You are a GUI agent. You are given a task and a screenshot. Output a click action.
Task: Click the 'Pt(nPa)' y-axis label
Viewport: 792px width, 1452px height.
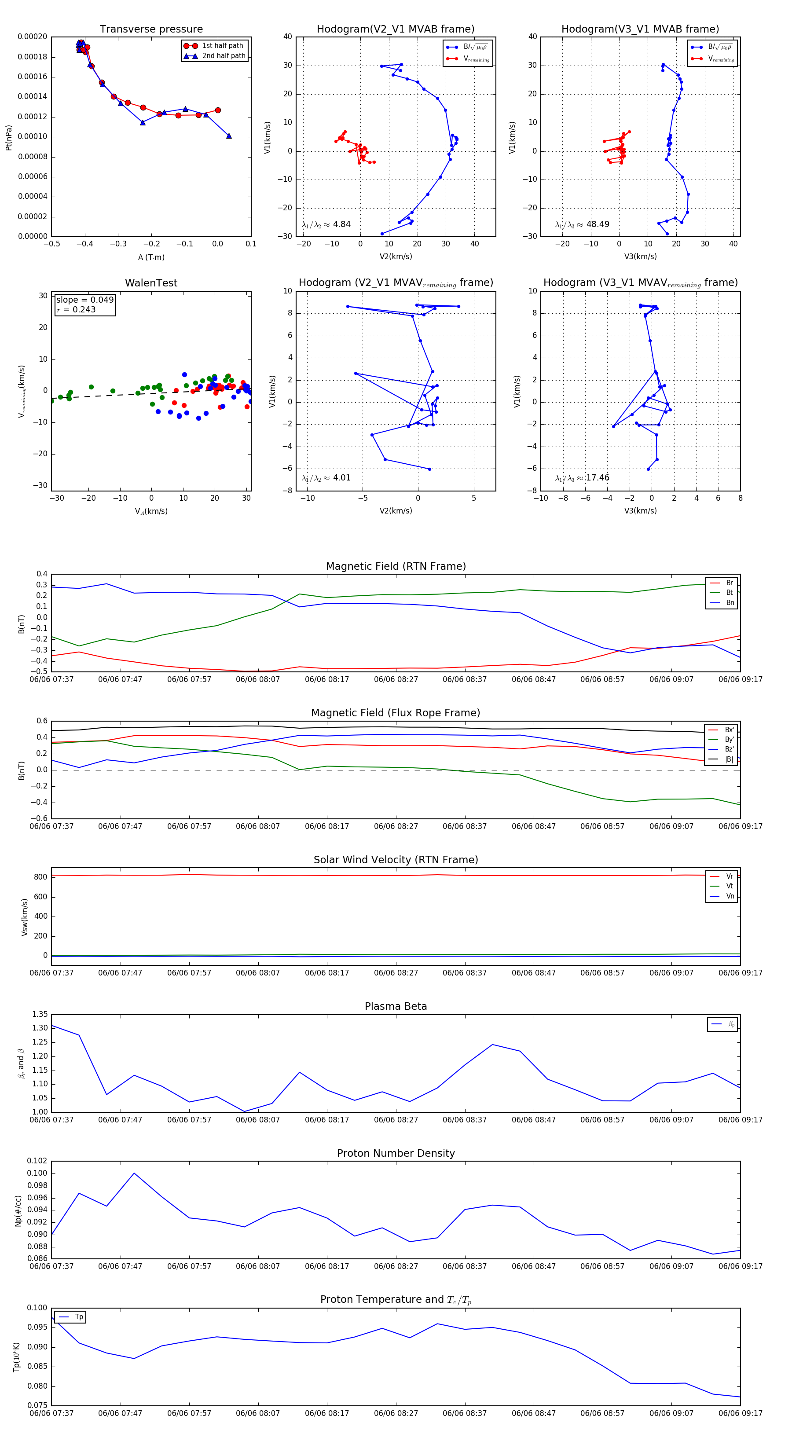pyautogui.click(x=8, y=137)
